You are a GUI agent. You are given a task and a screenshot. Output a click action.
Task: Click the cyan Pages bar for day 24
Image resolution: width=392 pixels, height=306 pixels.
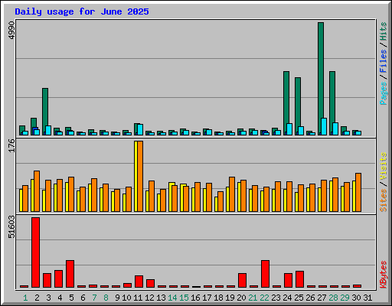(289, 129)
